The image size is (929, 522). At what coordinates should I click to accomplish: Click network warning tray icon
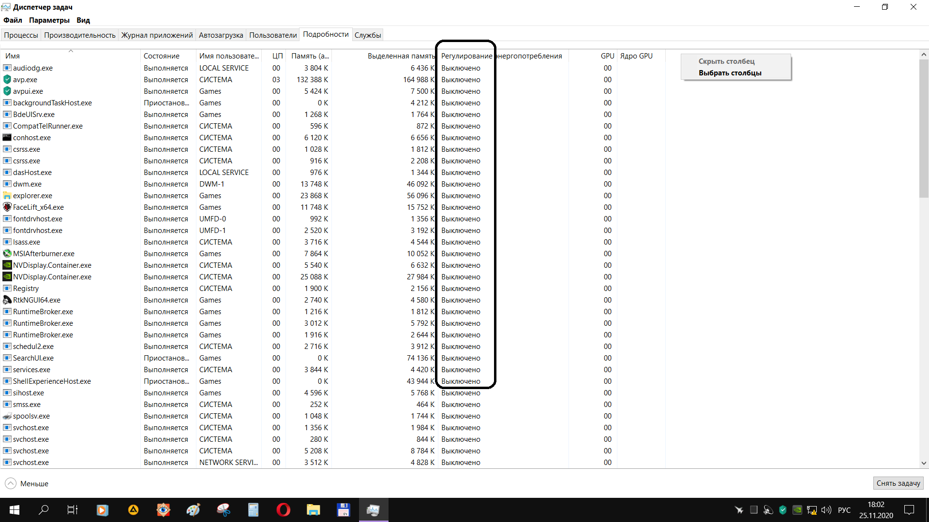point(812,510)
